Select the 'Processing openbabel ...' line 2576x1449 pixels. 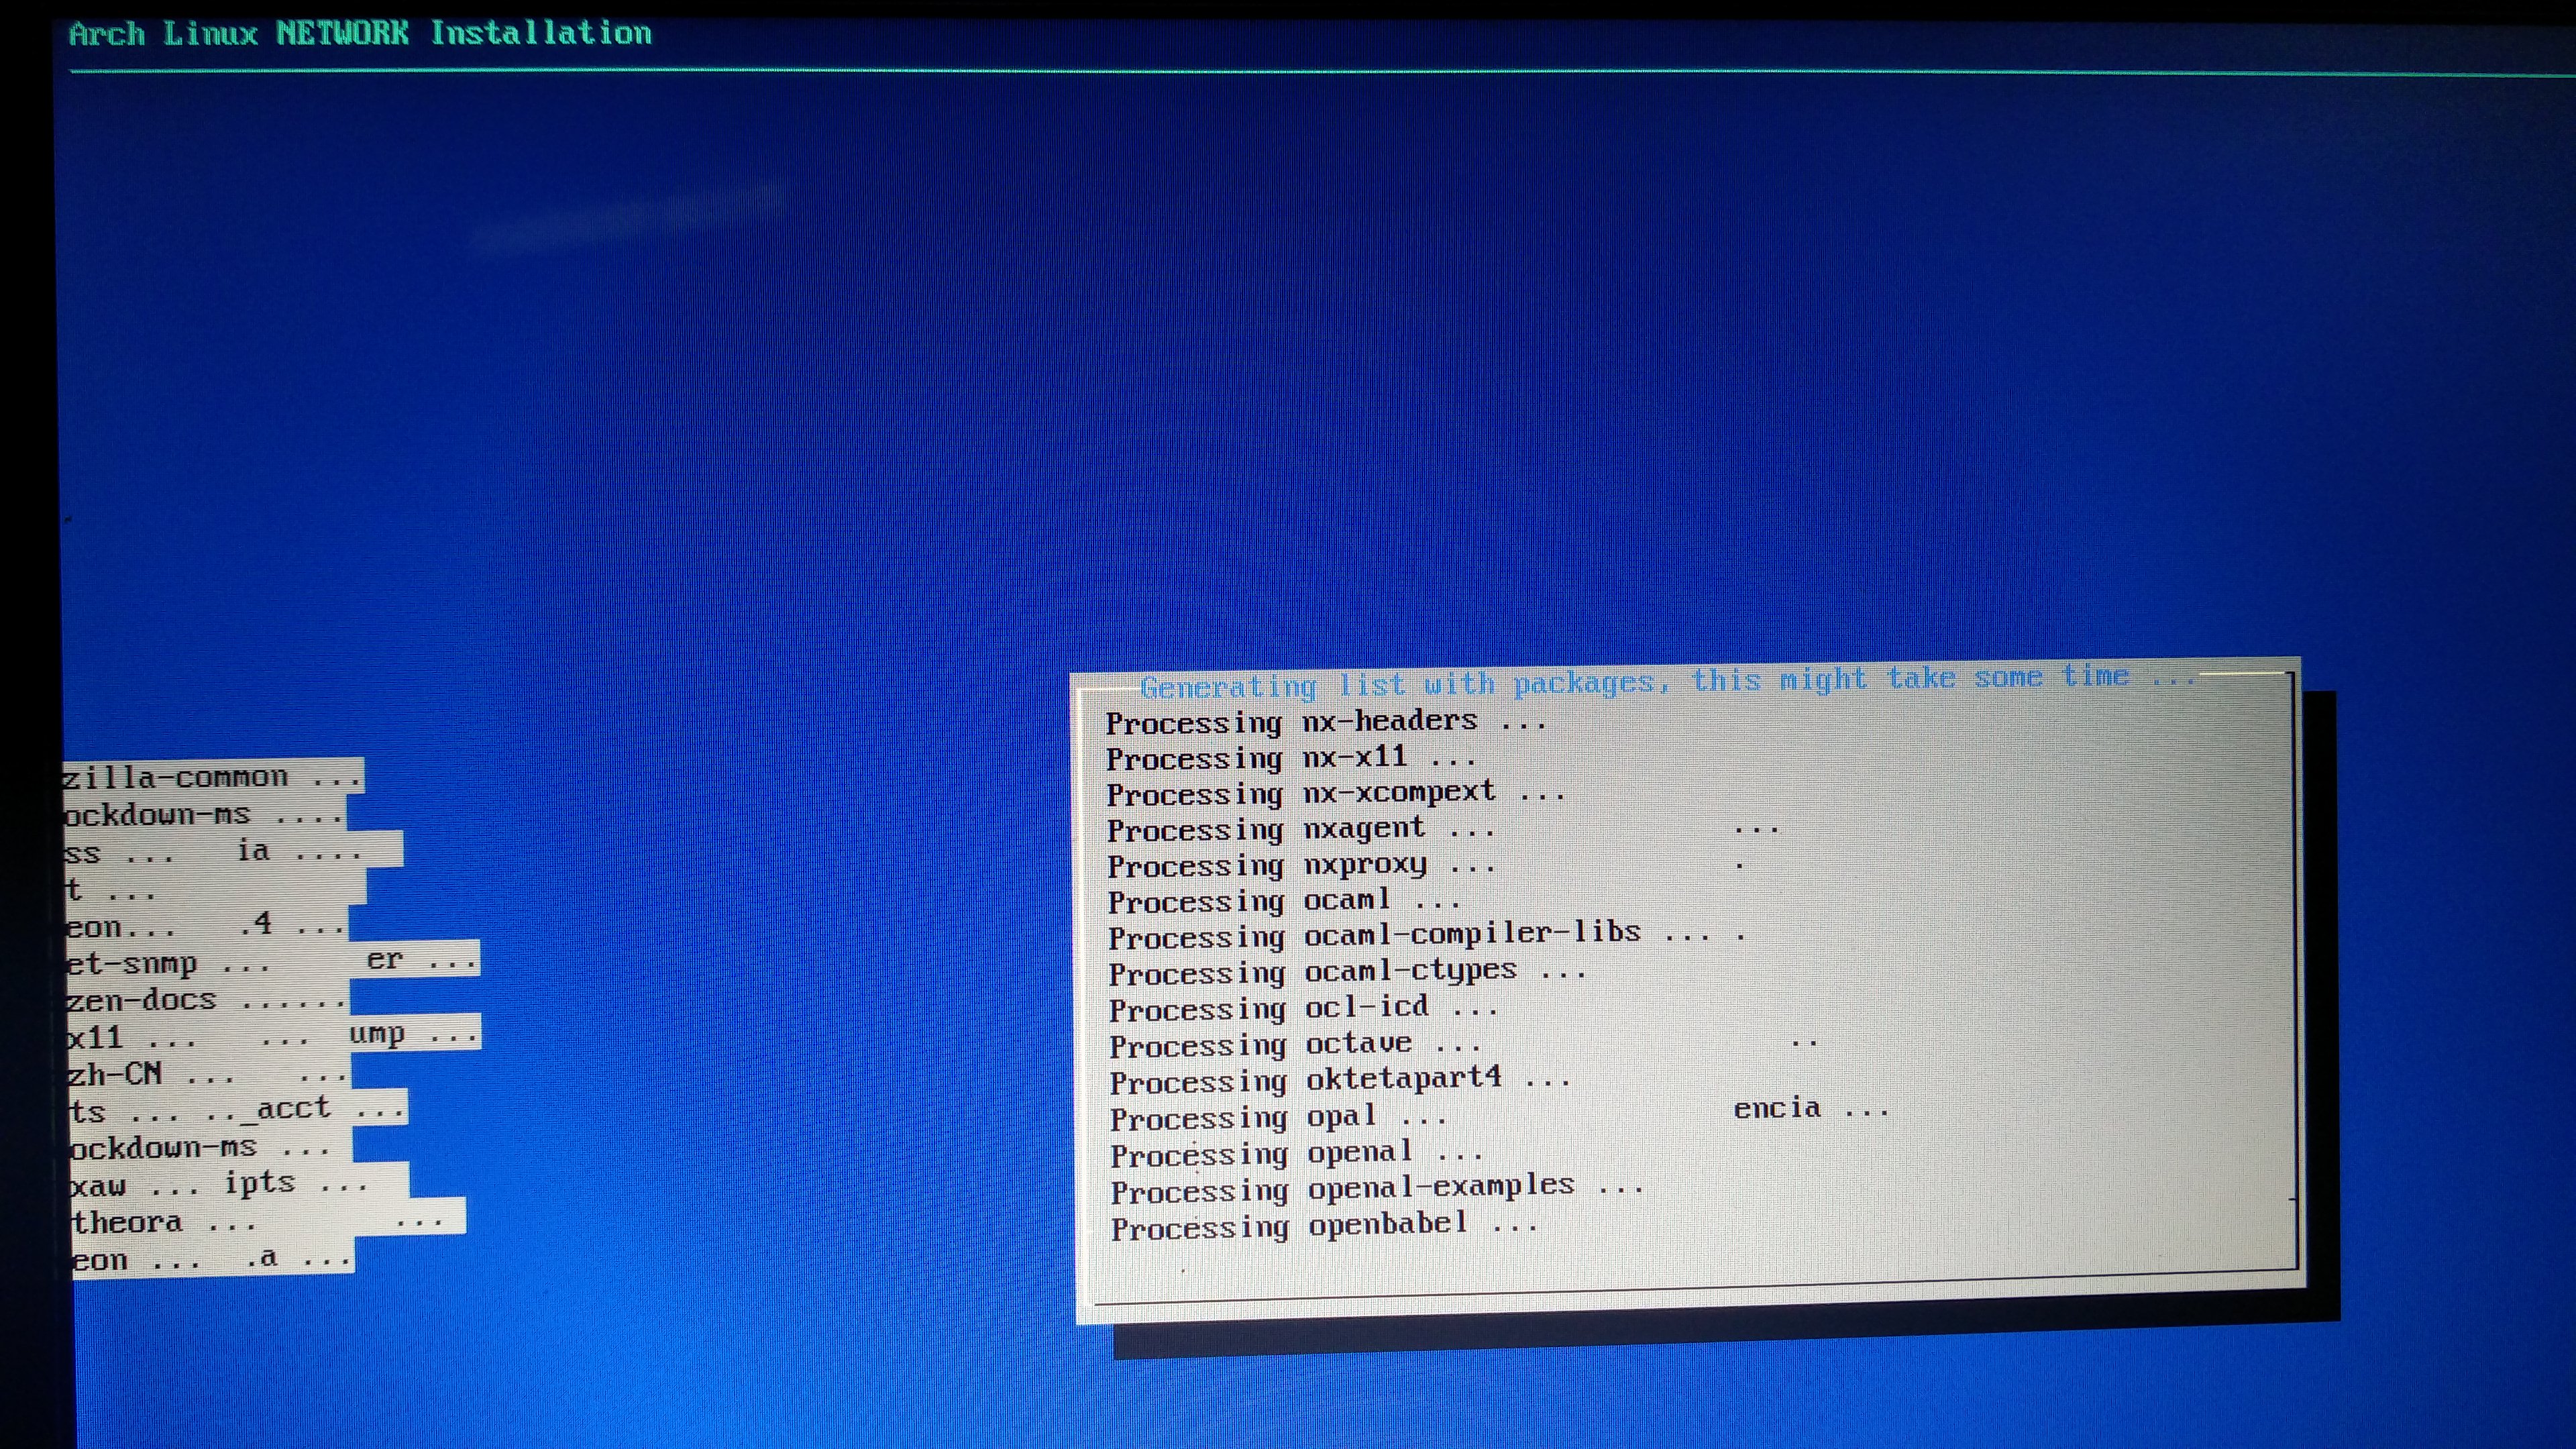point(1325,1227)
